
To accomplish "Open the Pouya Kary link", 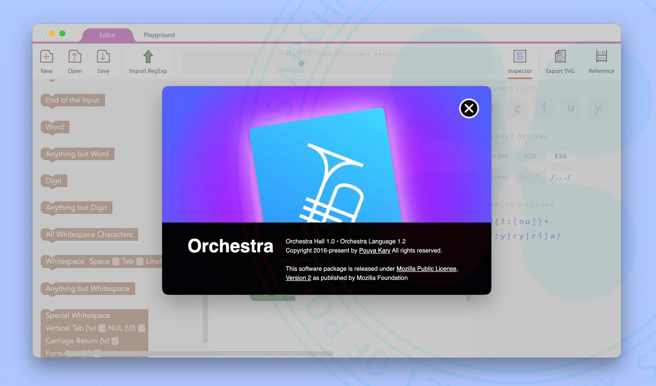I will (x=375, y=250).
